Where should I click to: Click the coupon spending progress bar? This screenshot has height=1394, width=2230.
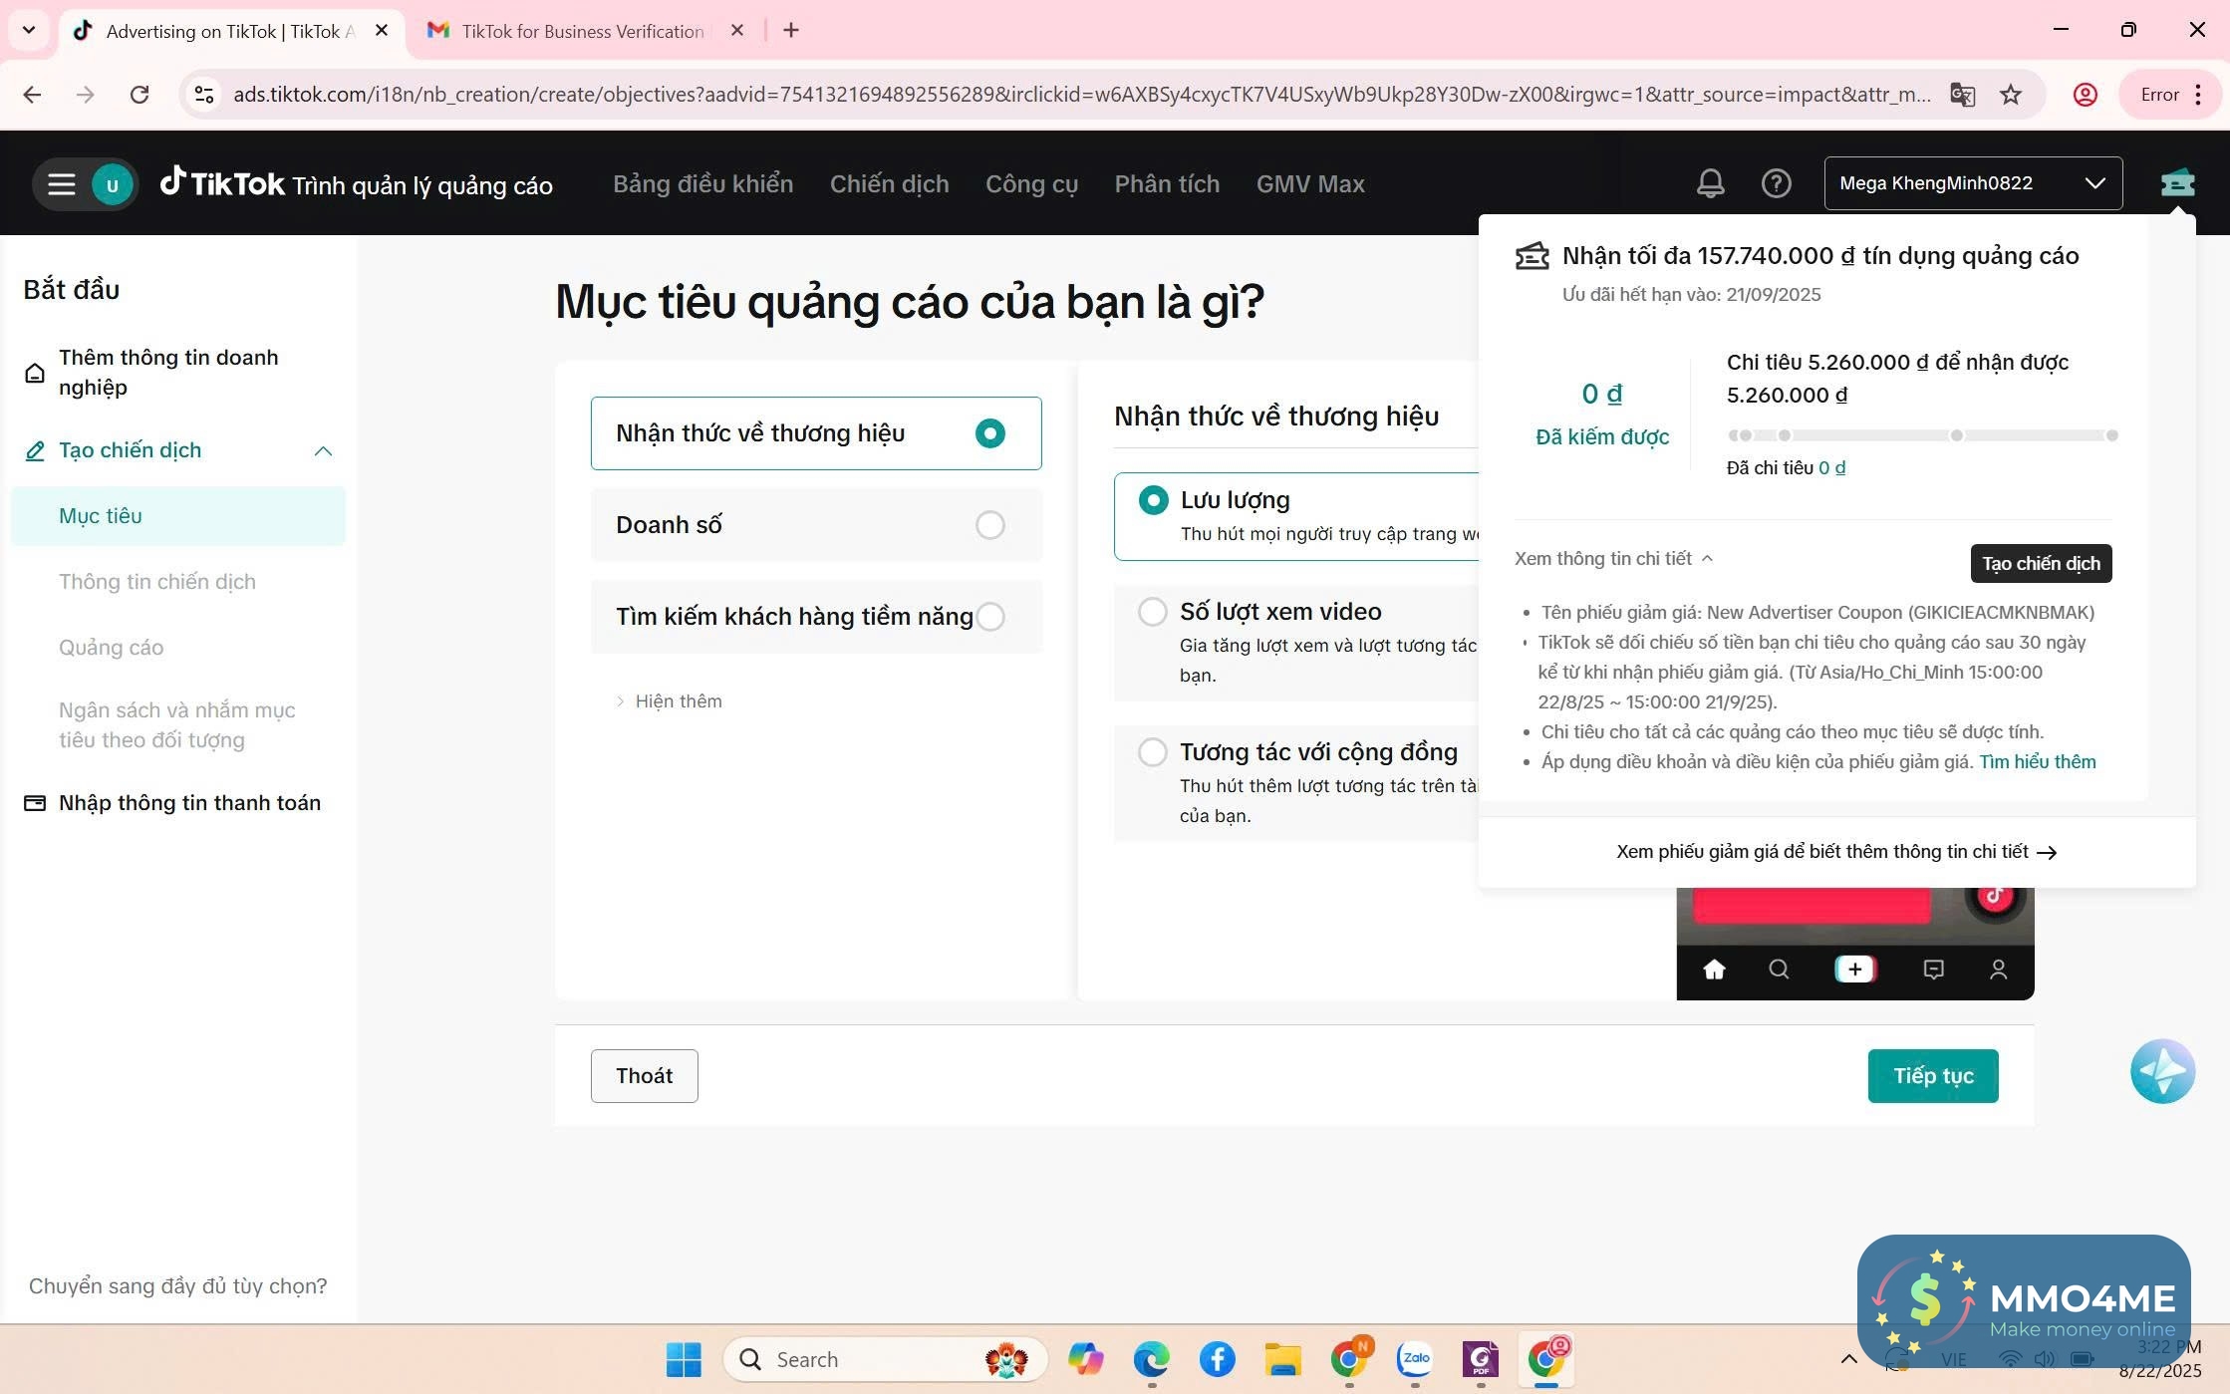click(x=1921, y=435)
